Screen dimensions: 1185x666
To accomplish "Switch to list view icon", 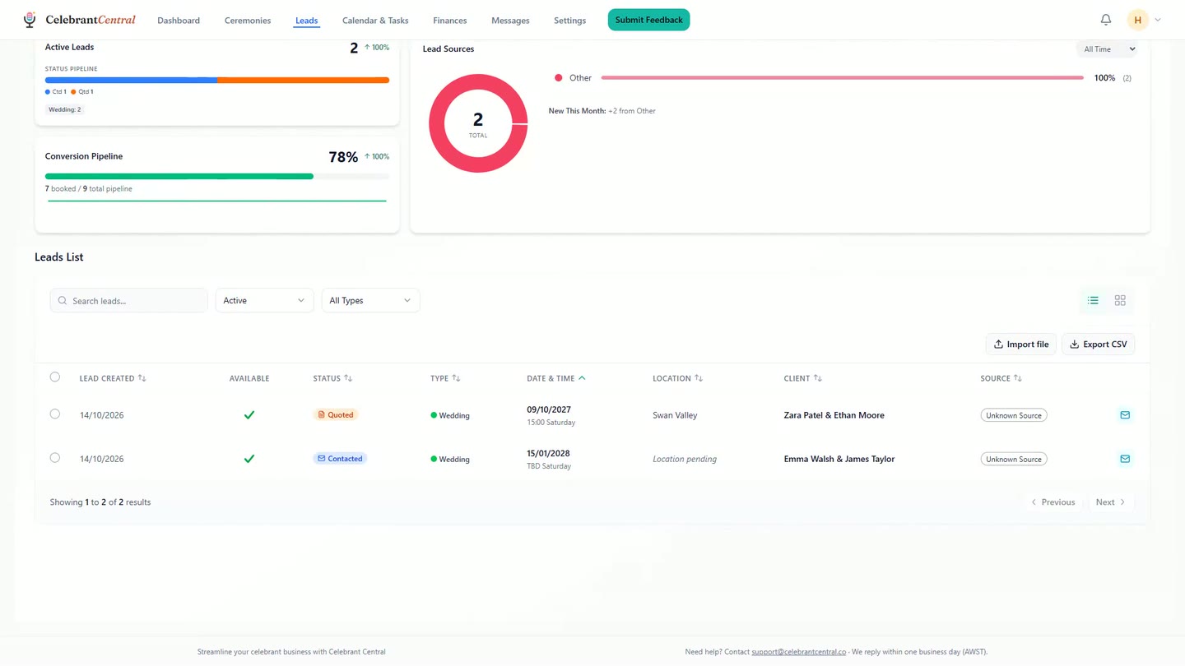I will click(x=1093, y=301).
